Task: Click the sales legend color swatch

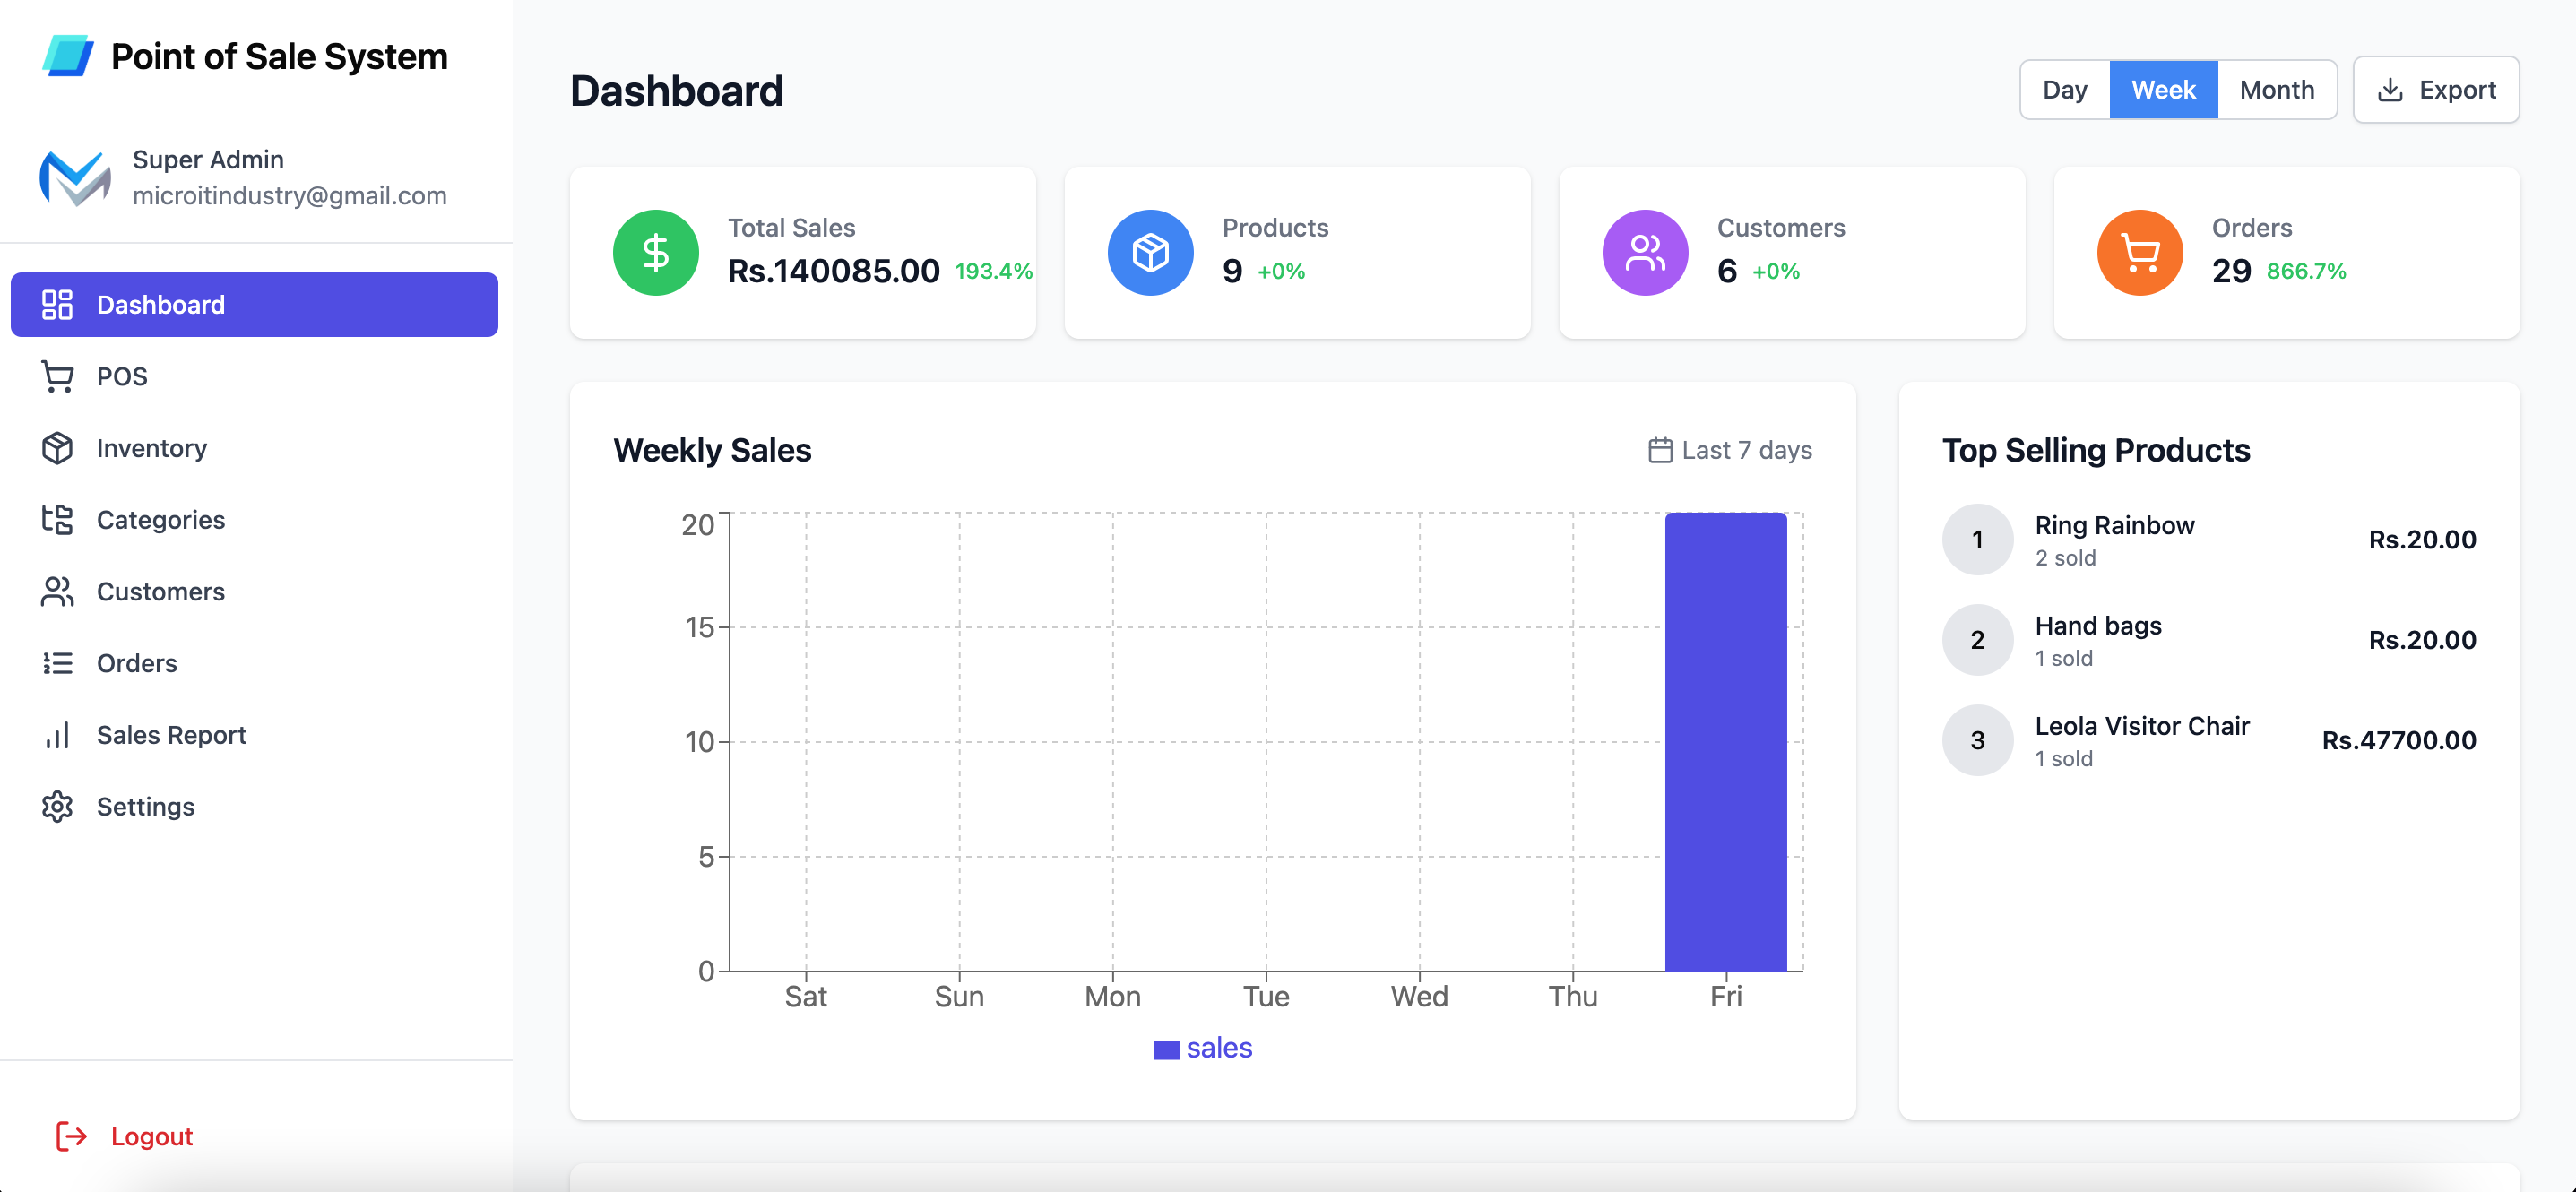Action: (1166, 1050)
